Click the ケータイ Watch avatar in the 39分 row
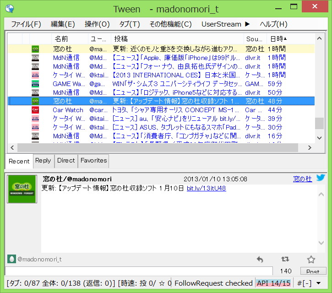 pos(35,119)
